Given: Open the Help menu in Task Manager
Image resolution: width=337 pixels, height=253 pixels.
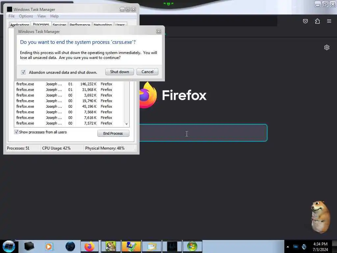Looking at the screenshot, I should pos(54,16).
